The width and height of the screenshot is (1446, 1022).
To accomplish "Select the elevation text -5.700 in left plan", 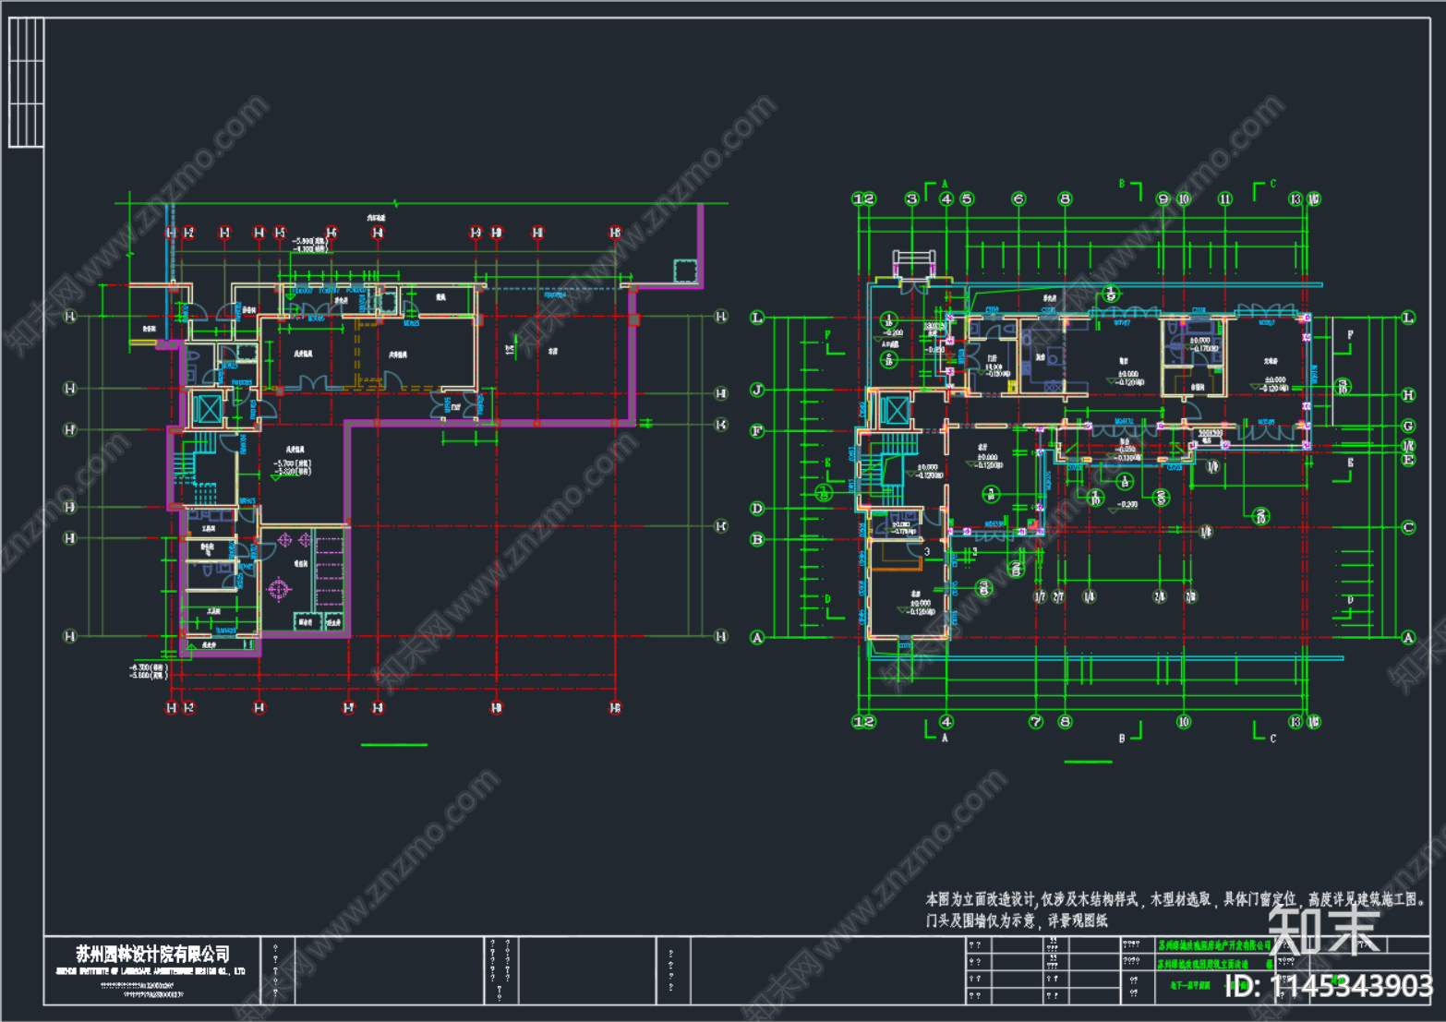I will (293, 463).
